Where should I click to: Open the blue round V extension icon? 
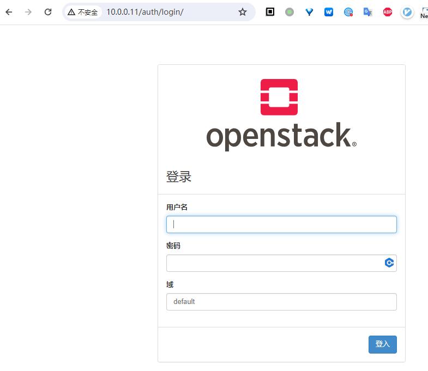coord(407,12)
